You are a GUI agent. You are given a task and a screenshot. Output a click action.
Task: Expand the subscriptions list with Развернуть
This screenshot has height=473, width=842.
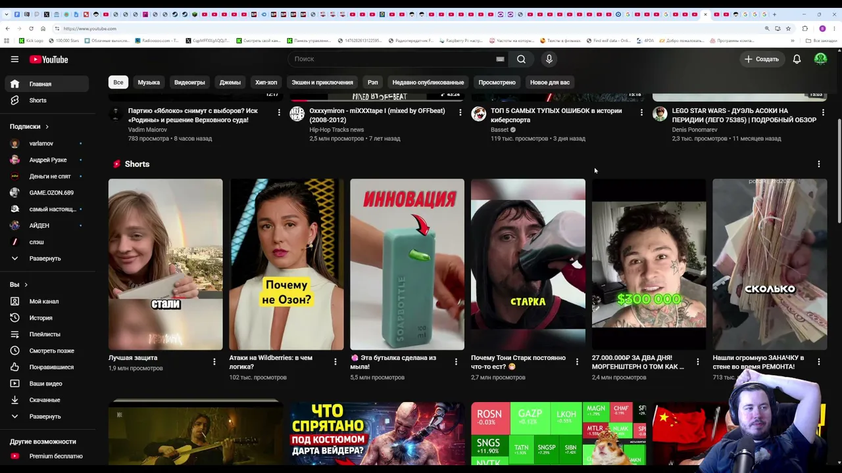(x=45, y=258)
